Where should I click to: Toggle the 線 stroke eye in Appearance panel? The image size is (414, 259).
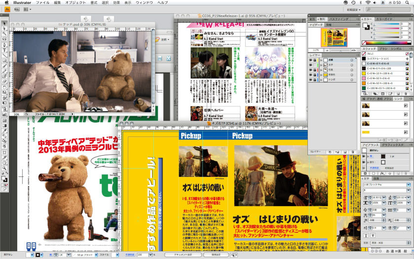[x=364, y=156]
